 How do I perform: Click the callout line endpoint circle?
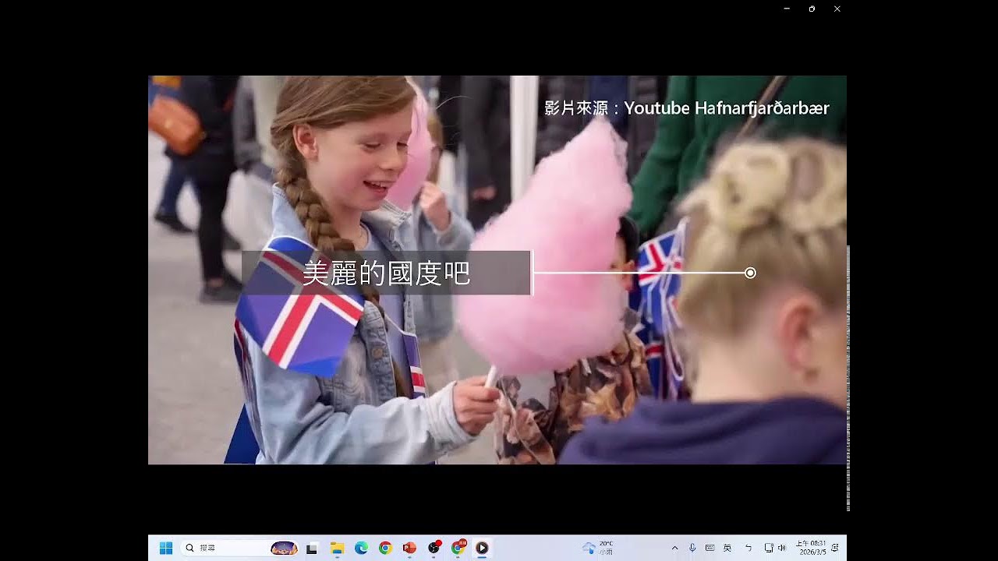click(x=750, y=273)
